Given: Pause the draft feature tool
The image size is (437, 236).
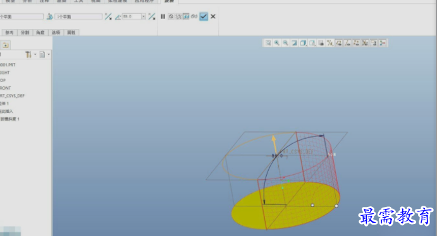Looking at the screenshot, I should point(163,16).
